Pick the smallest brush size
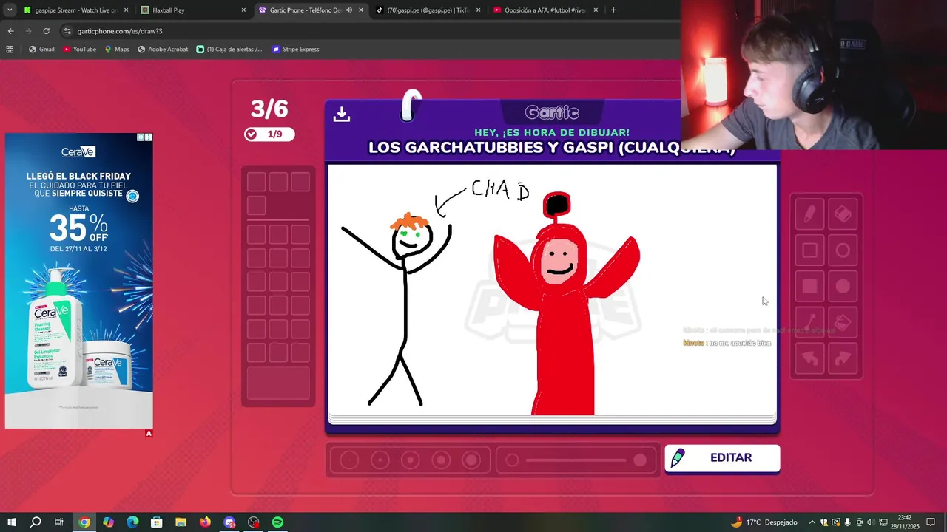Screen dimensions: 947x532 pos(349,460)
